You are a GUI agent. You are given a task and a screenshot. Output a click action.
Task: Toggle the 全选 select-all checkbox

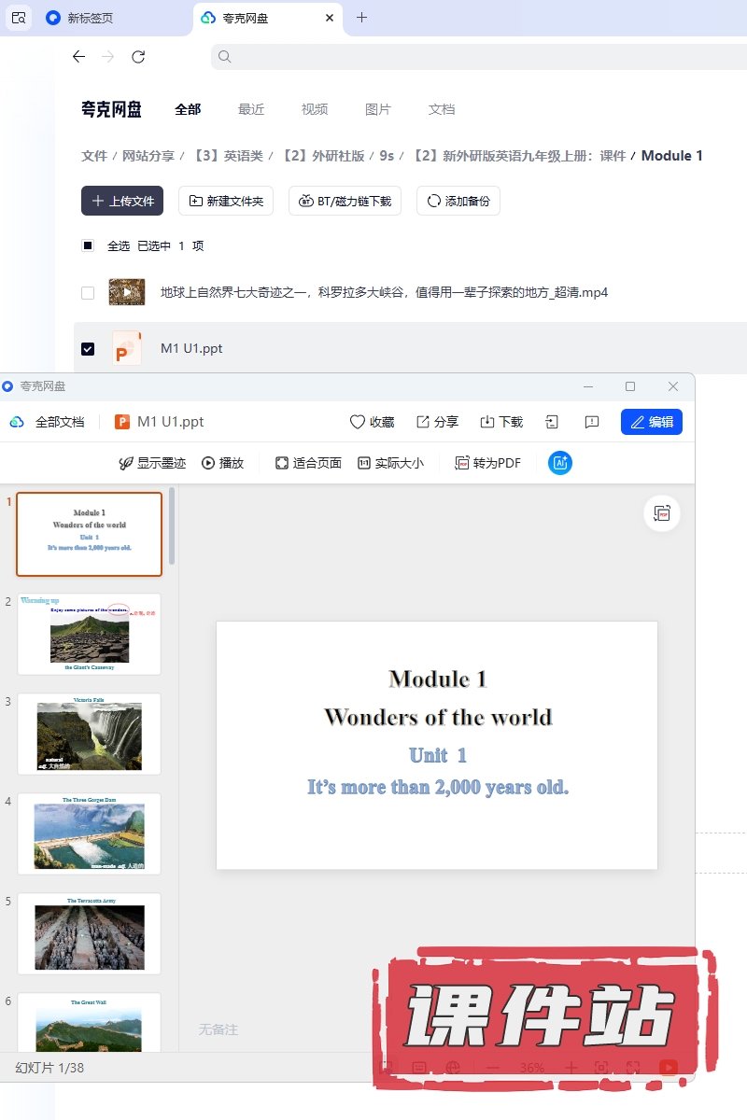coord(88,246)
